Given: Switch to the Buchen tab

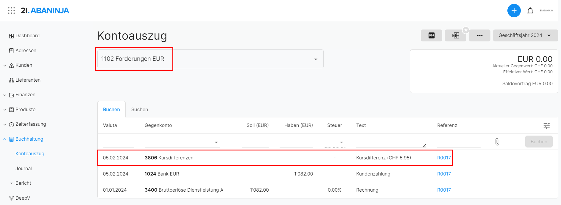Looking at the screenshot, I should pyautogui.click(x=111, y=109).
